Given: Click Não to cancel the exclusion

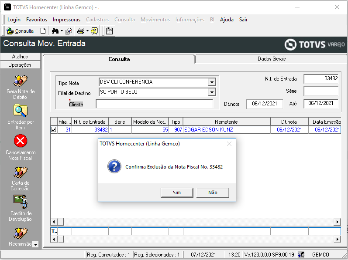Looking at the screenshot, I should tap(213, 192).
